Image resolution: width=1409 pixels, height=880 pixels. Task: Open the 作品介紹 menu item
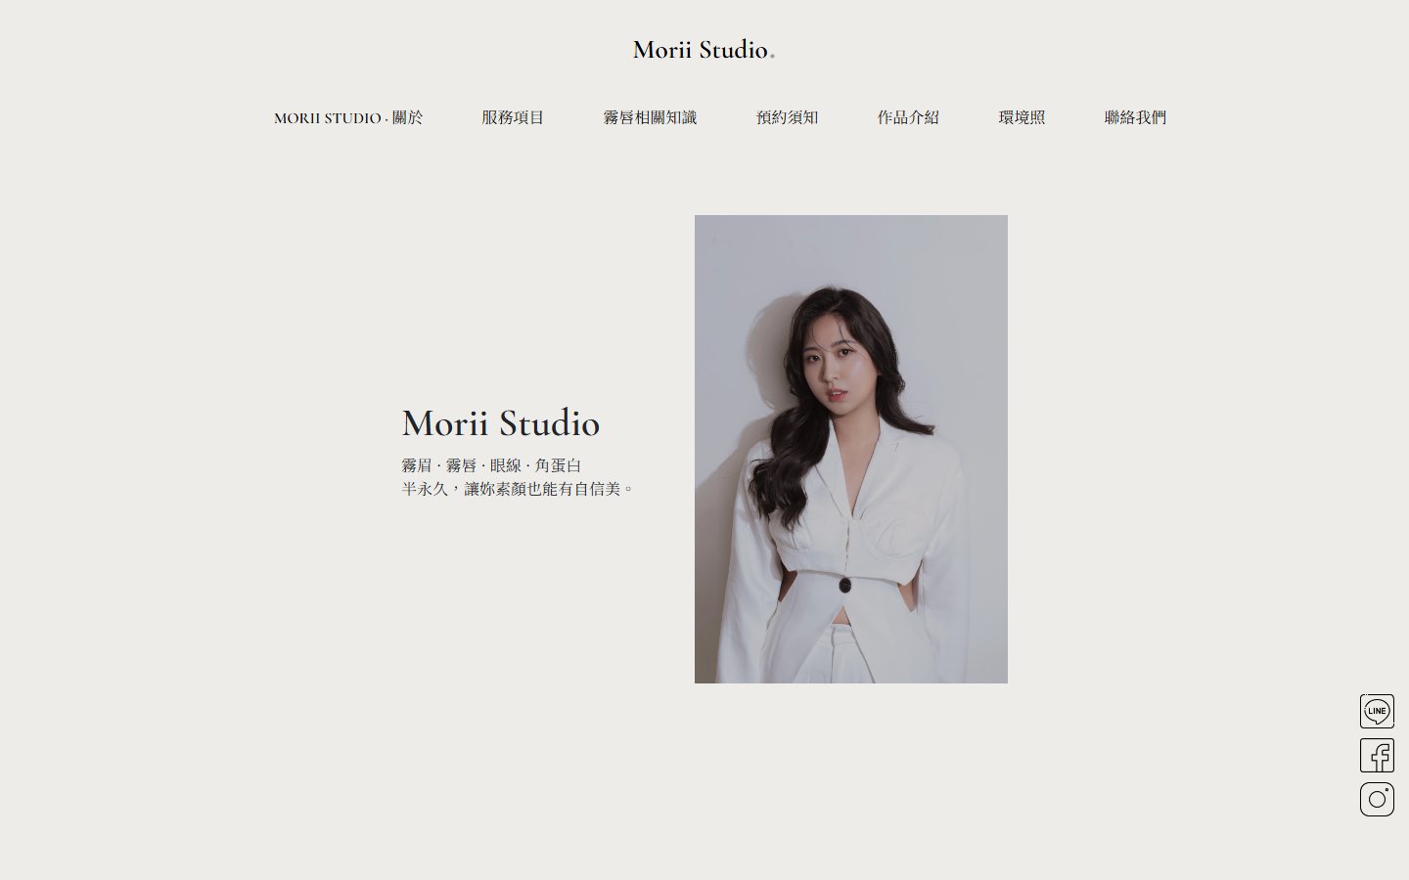point(908,117)
